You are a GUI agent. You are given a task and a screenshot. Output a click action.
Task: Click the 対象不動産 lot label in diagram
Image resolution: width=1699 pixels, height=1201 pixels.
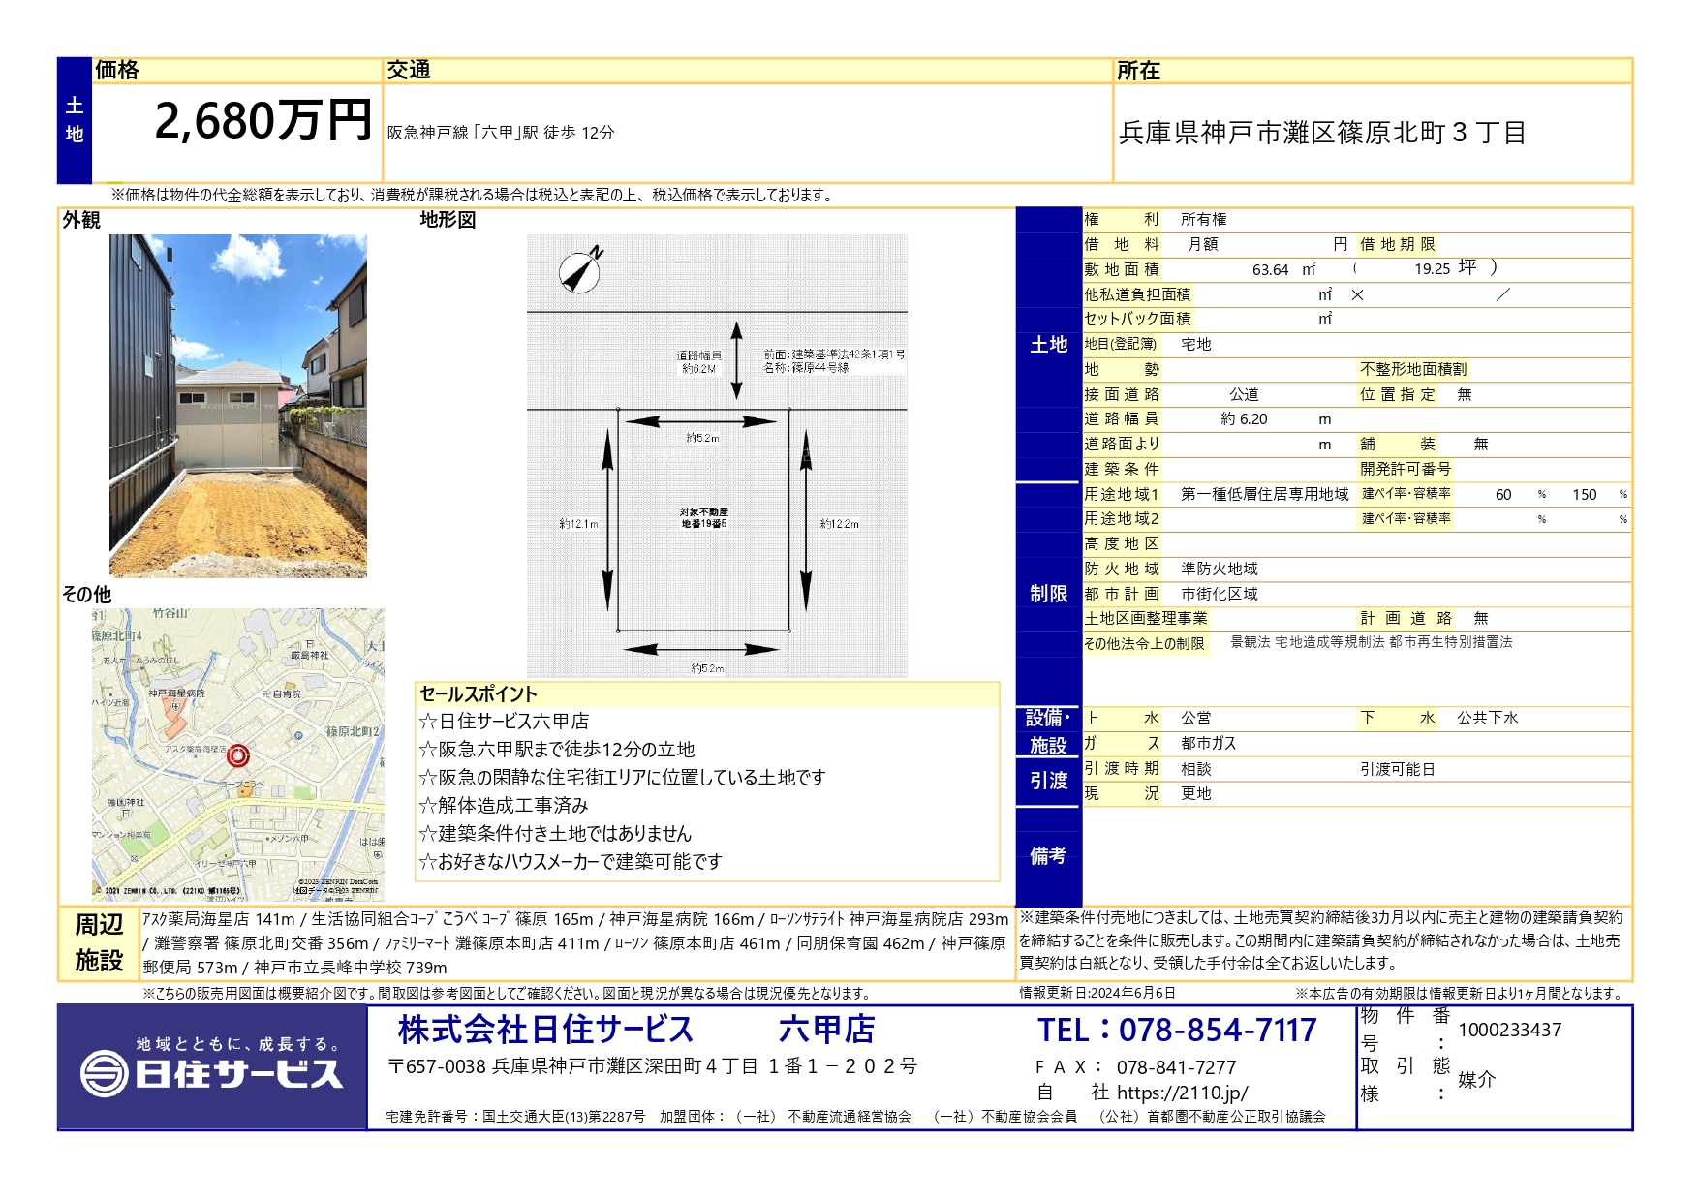click(x=703, y=517)
